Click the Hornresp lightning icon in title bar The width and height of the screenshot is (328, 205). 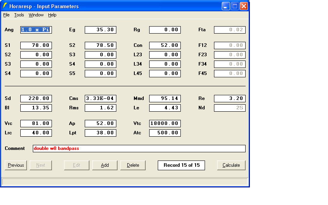[x=5, y=6]
